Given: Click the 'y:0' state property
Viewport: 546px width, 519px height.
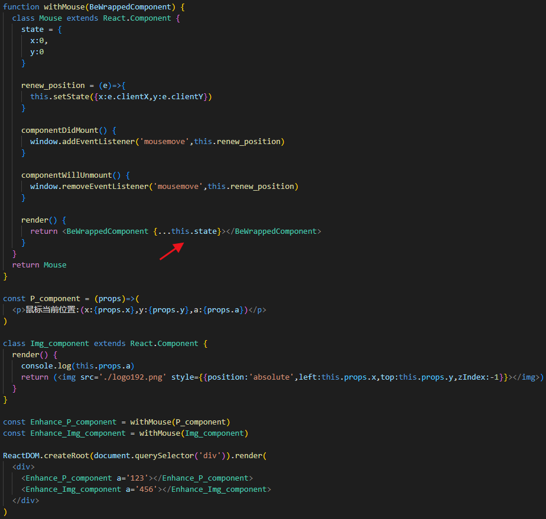Looking at the screenshot, I should [37, 52].
